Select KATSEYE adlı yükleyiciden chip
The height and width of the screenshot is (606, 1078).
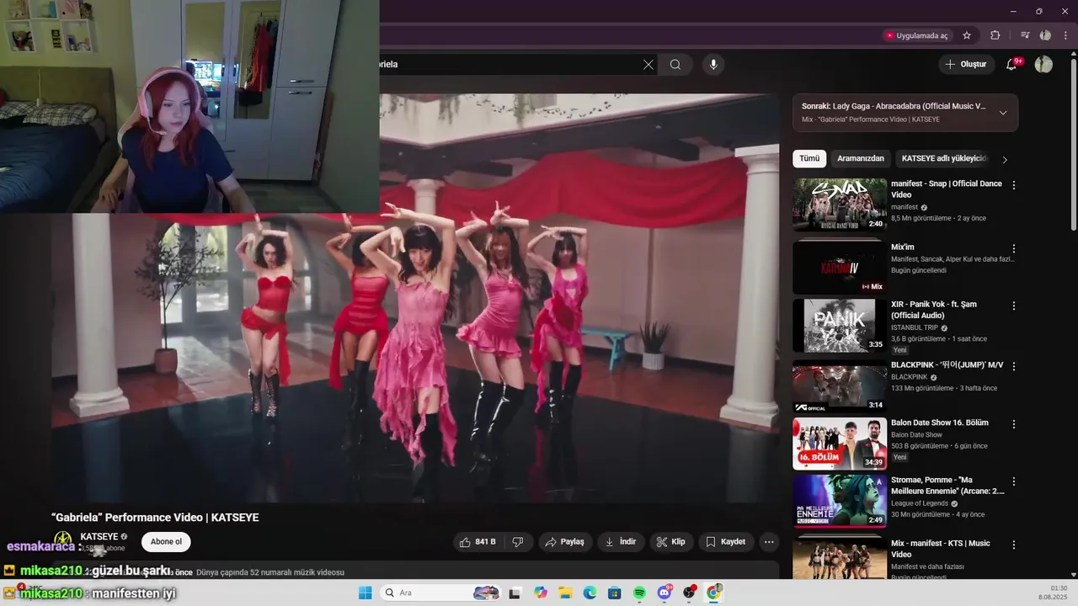(x=943, y=158)
